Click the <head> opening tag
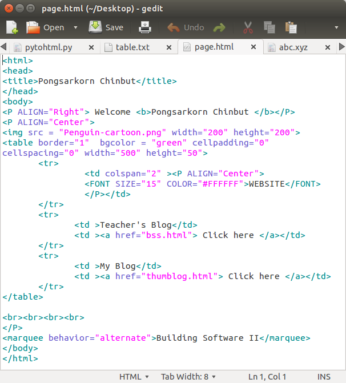Viewport: 346px width, 383px height. pyautogui.click(x=18, y=71)
